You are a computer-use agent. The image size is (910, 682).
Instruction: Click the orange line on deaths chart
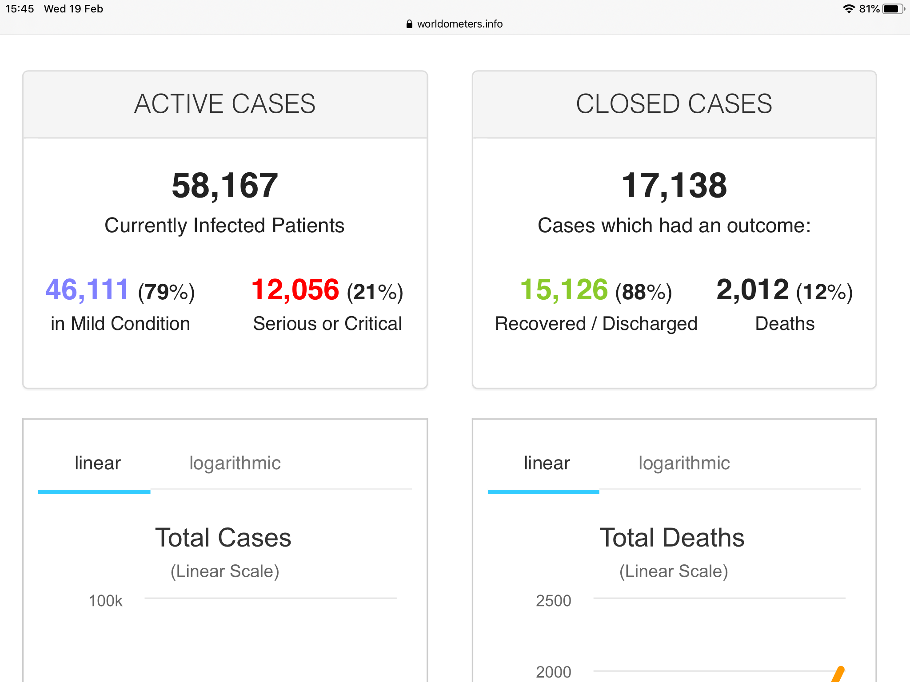pyautogui.click(x=838, y=674)
